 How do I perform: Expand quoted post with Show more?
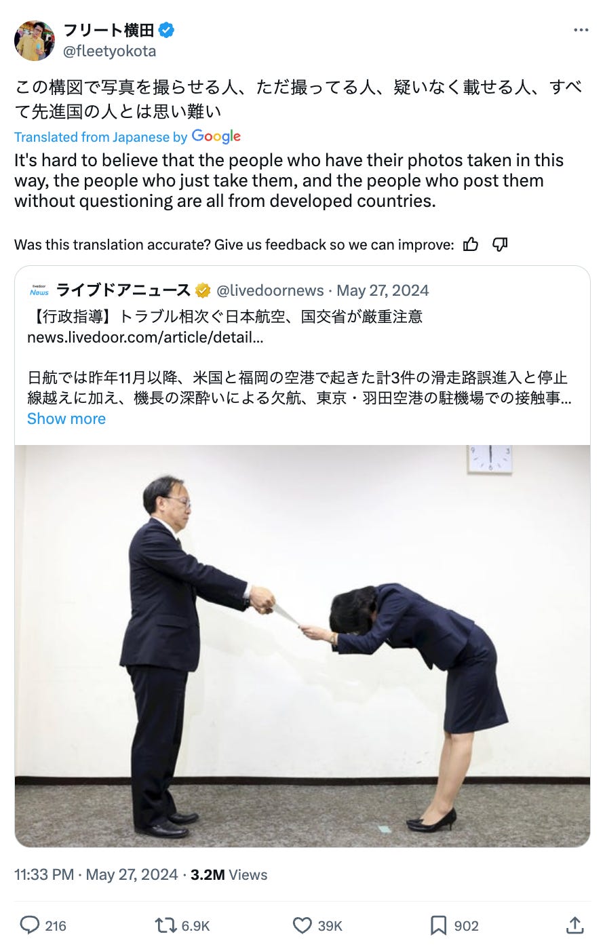[66, 419]
